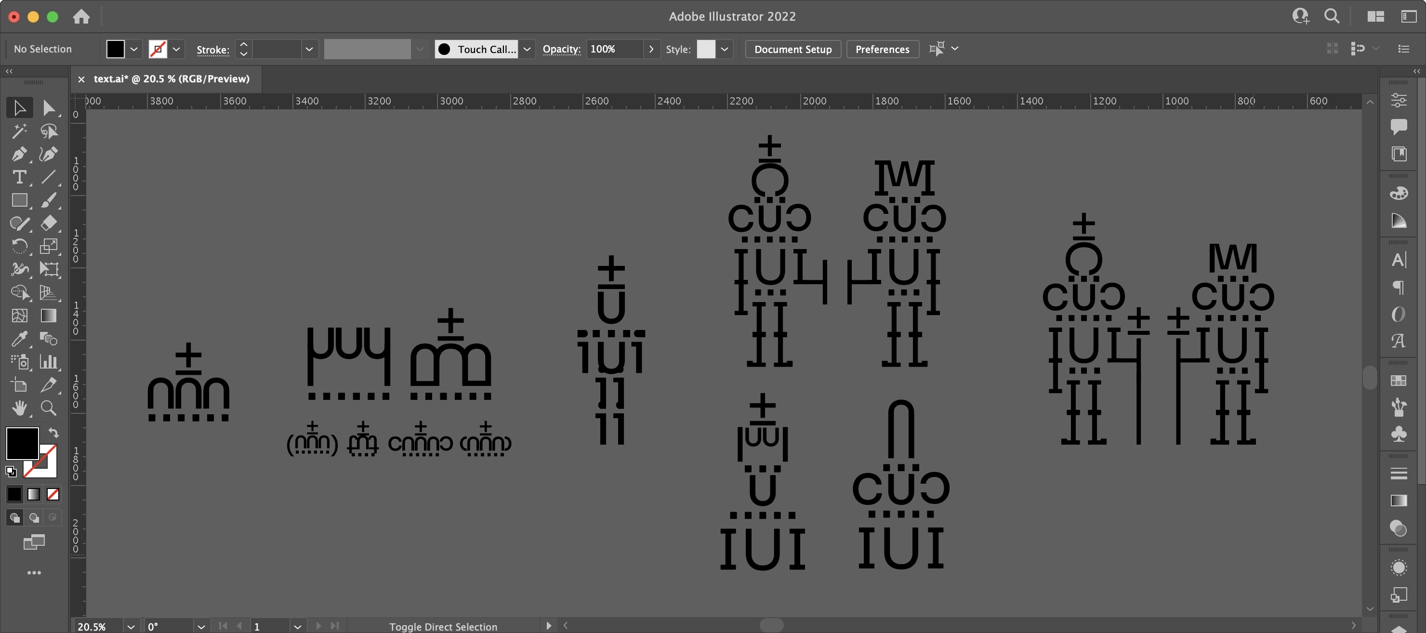Screen dimensions: 1426x633
Task: Select the Type tool
Action: (19, 177)
